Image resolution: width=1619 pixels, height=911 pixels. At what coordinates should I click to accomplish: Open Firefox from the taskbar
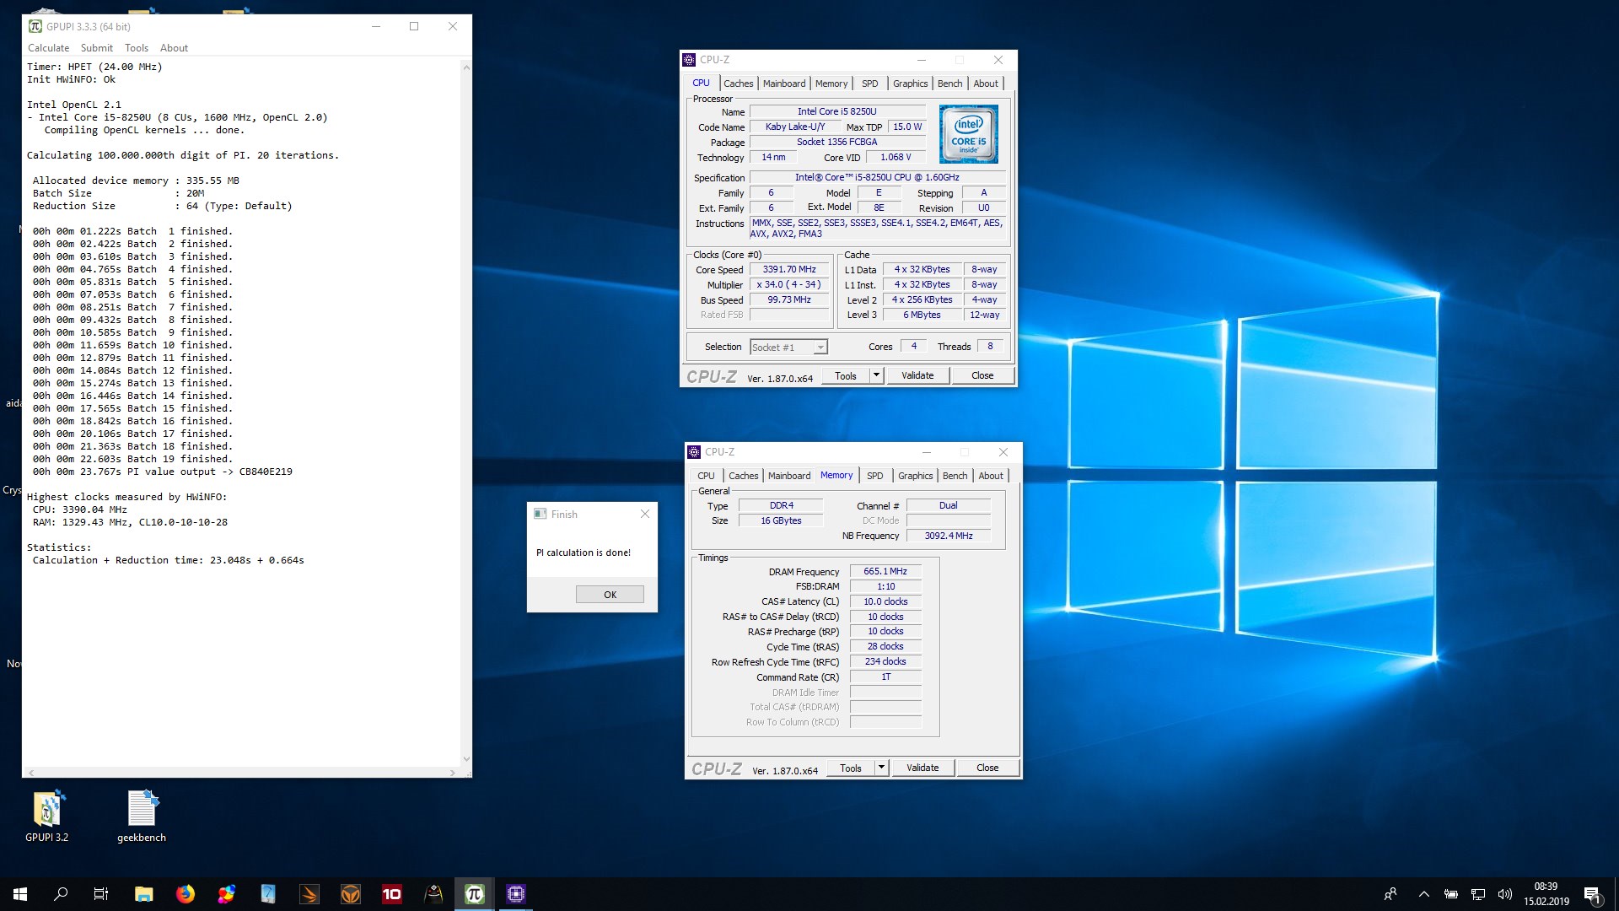pyautogui.click(x=185, y=894)
